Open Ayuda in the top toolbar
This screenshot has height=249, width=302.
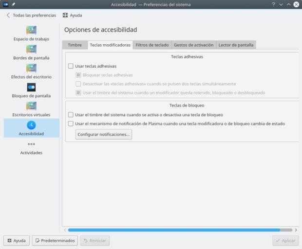coord(72,15)
